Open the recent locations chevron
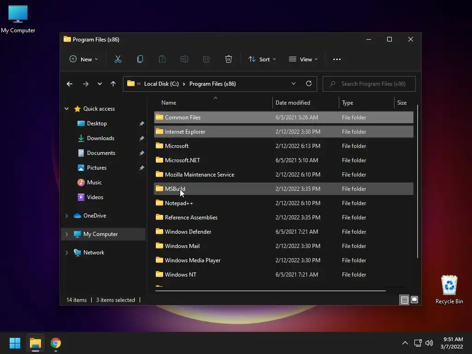Image resolution: width=472 pixels, height=354 pixels. click(x=100, y=84)
